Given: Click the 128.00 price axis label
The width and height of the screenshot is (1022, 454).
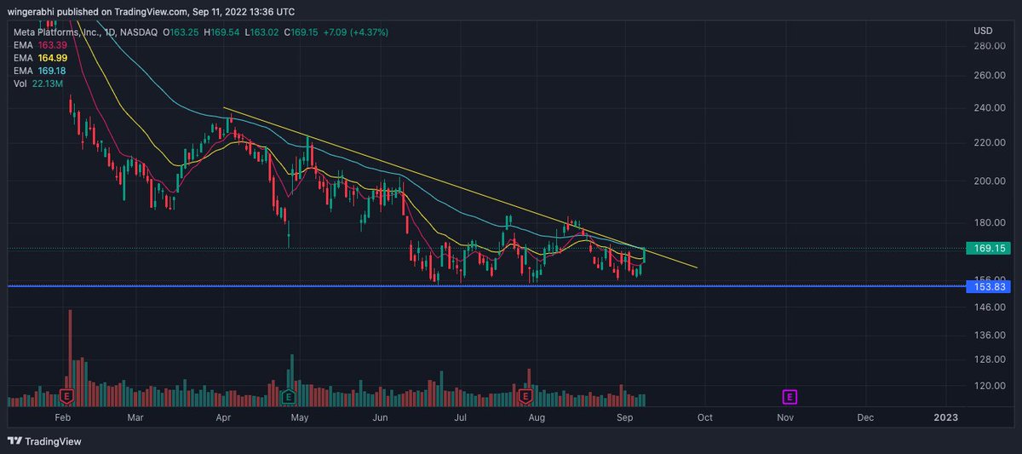Looking at the screenshot, I should click(x=988, y=359).
